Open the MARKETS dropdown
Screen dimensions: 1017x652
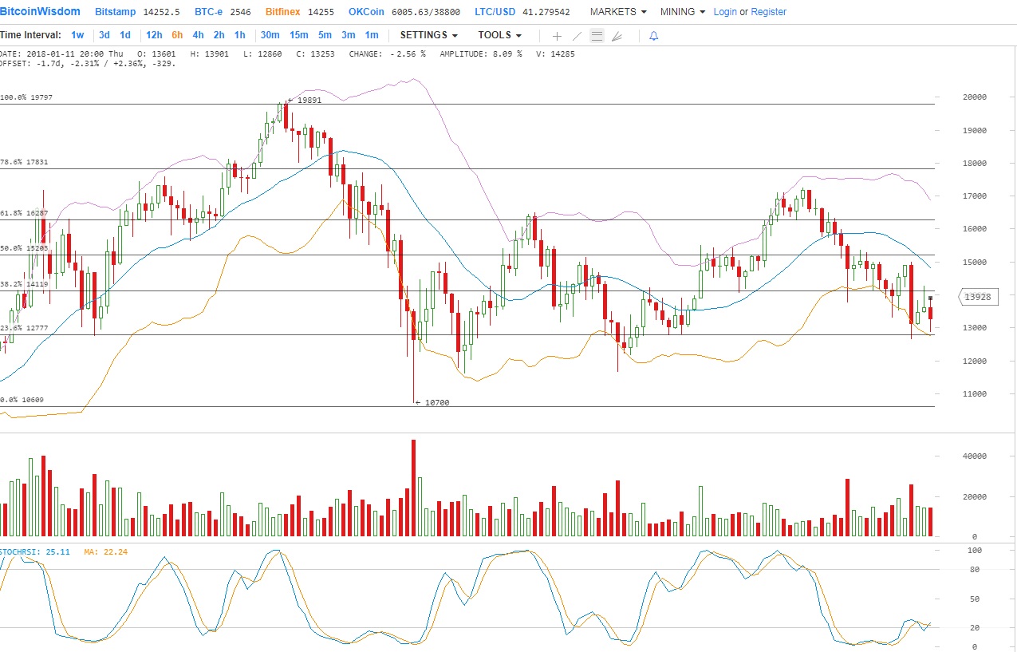618,12
